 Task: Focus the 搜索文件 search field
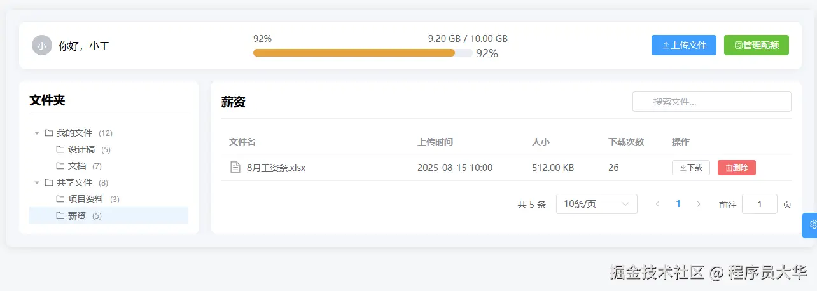(711, 102)
